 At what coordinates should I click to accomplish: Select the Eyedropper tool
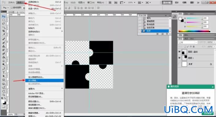pos(4,35)
